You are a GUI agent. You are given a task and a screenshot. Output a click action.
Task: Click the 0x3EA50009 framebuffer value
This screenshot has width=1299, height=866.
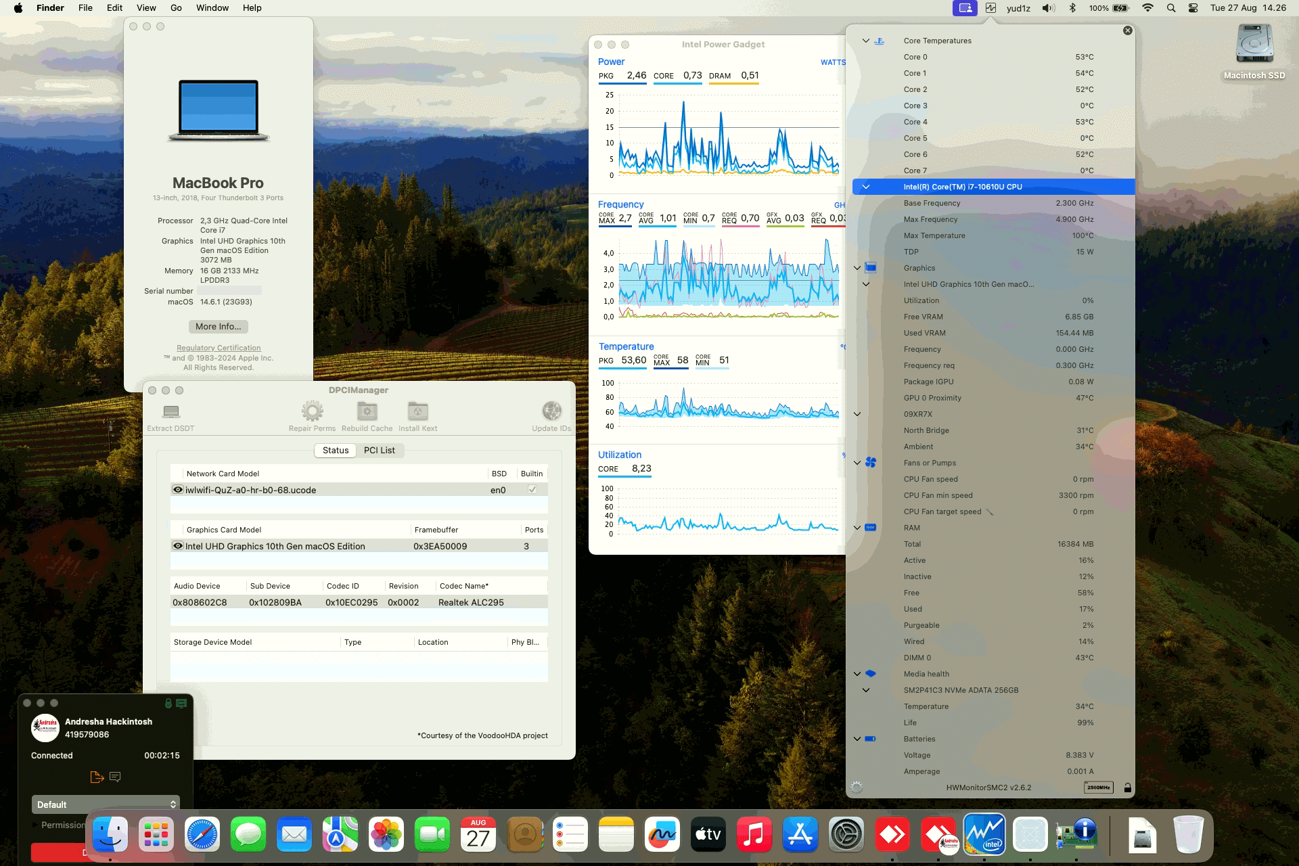(440, 546)
